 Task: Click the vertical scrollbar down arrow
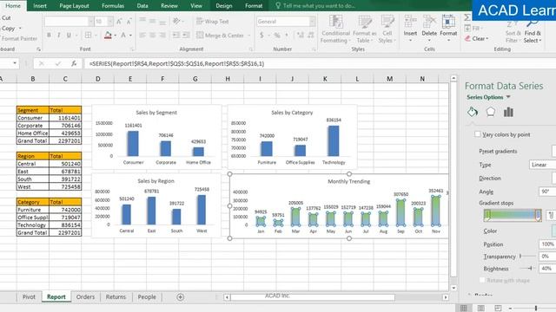point(453,289)
